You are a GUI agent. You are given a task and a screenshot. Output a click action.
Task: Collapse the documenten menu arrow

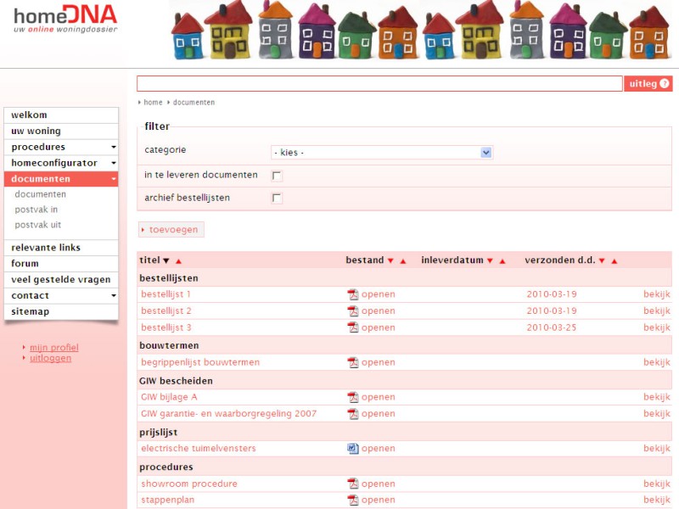coord(114,179)
